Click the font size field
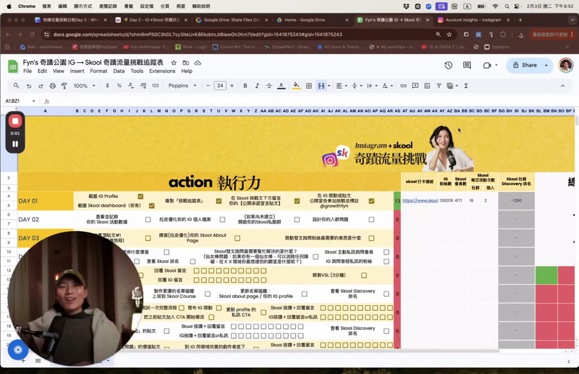The image size is (579, 374). [x=220, y=85]
